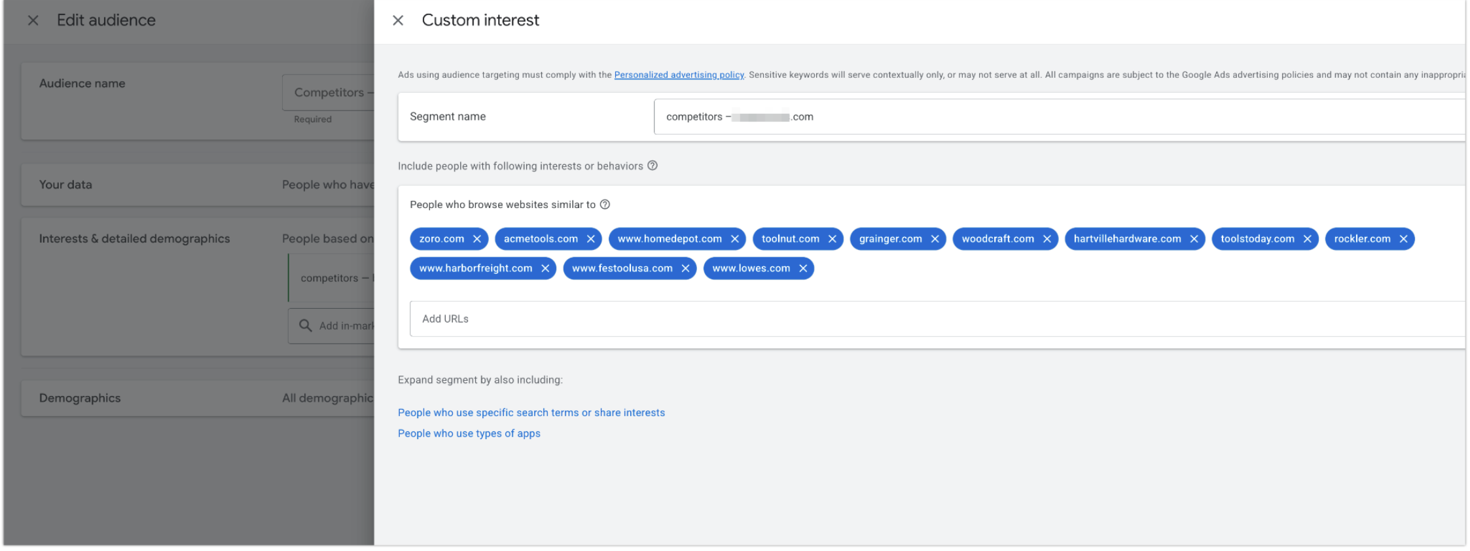The image size is (1470, 551).
Task: Click the Expand segment by also including text
Action: tap(480, 380)
